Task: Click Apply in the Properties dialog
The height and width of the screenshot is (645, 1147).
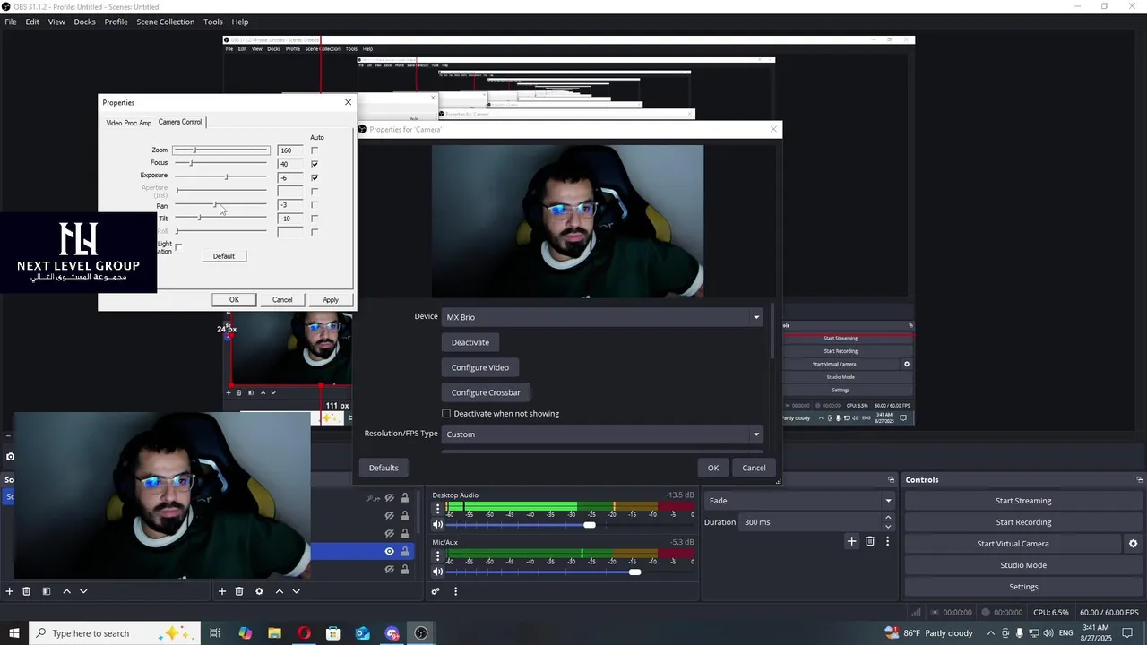Action: 331,300
